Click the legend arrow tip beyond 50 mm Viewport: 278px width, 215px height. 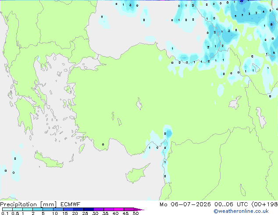click(139, 209)
